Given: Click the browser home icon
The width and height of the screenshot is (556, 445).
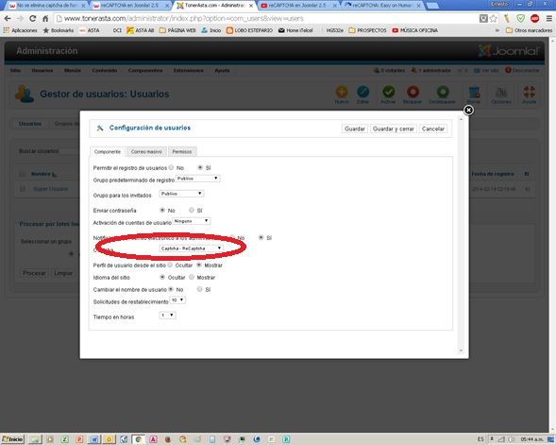Looking at the screenshot, I should coord(45,19).
